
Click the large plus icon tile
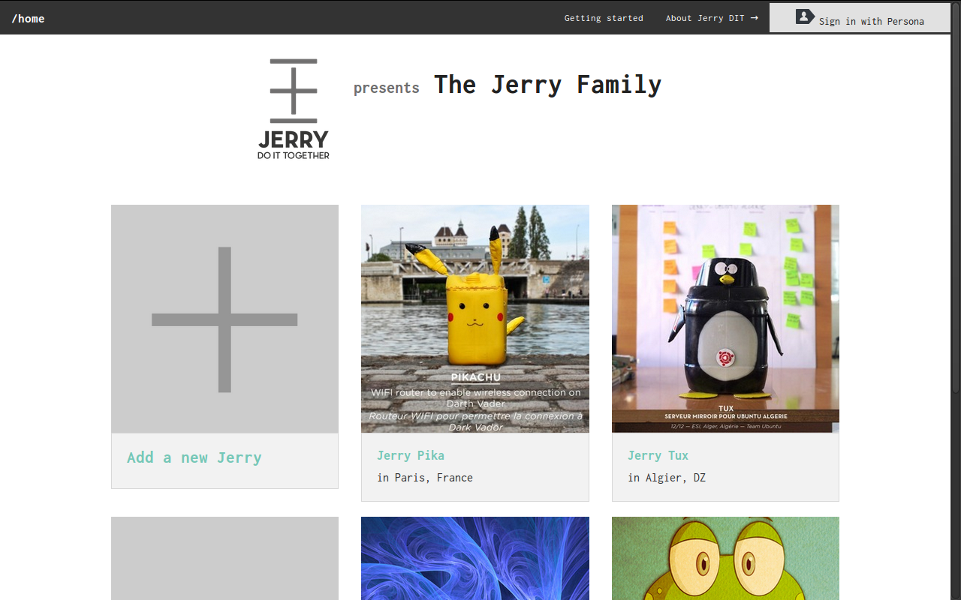[x=224, y=319]
